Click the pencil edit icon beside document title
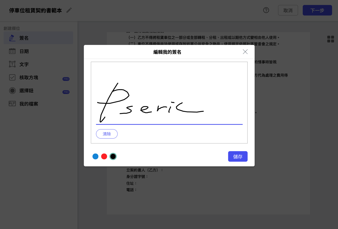 click(x=69, y=10)
